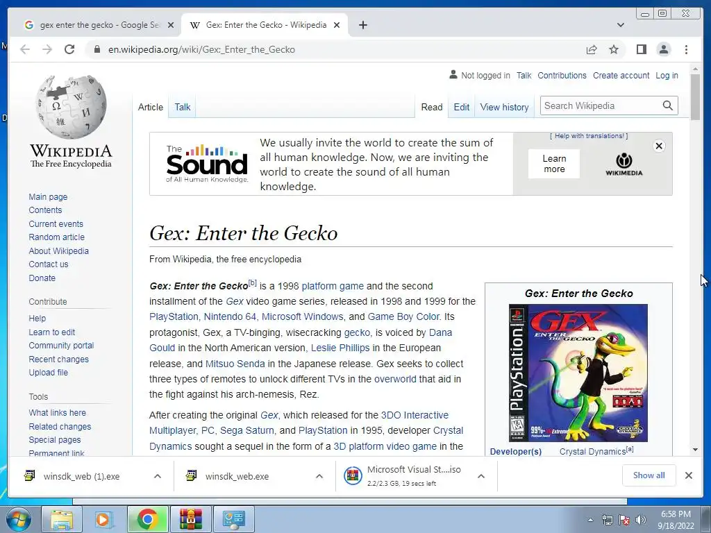The image size is (711, 533).
Task: Open the share page icon in address bar
Action: tap(592, 49)
